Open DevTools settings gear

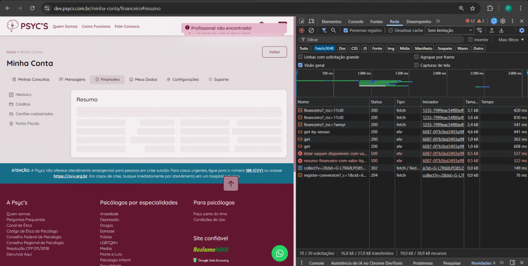[502, 21]
